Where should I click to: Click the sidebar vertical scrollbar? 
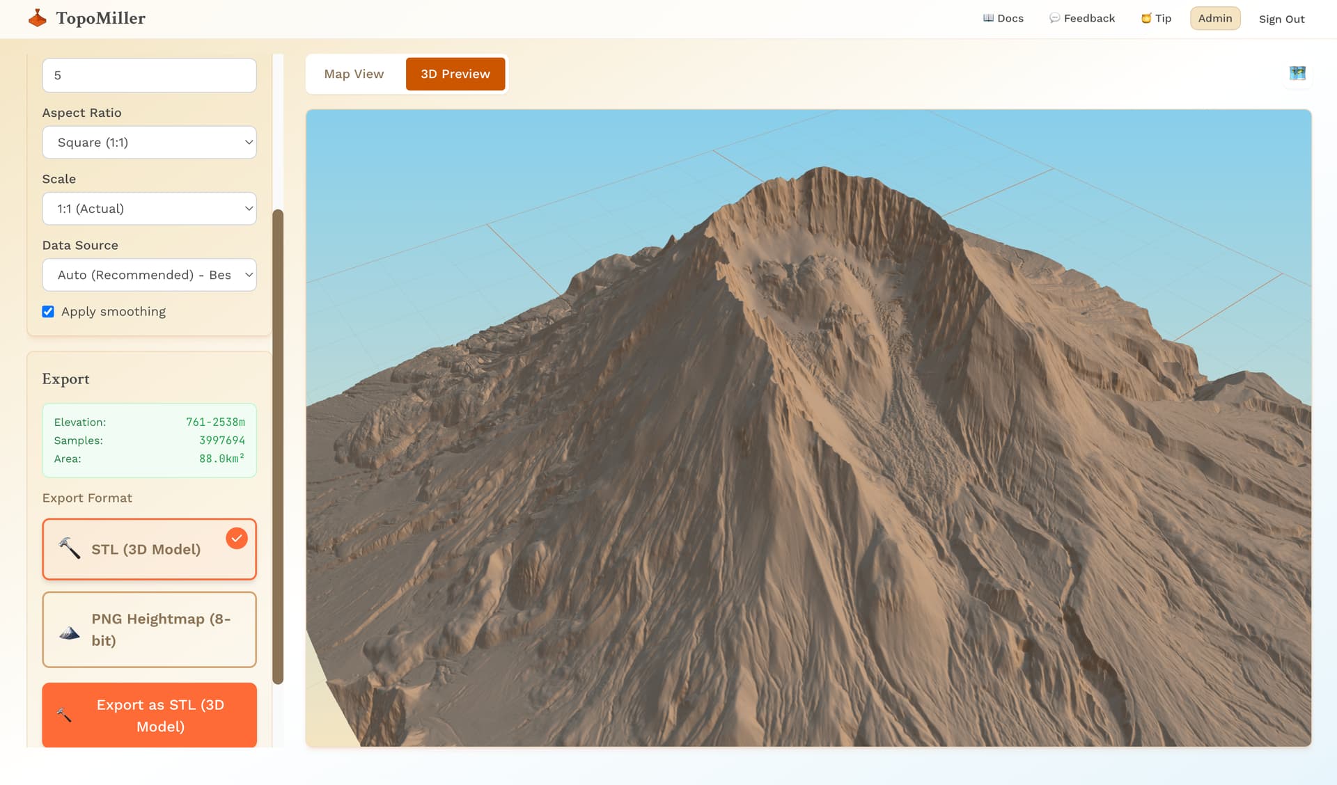(278, 445)
